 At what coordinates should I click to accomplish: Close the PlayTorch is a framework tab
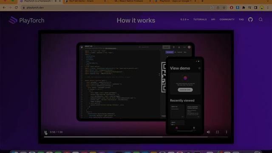click(60, 1)
